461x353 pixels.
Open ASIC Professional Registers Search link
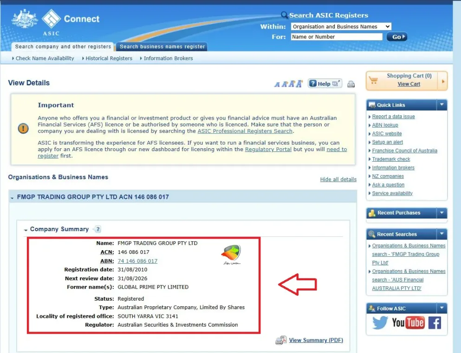click(x=245, y=131)
